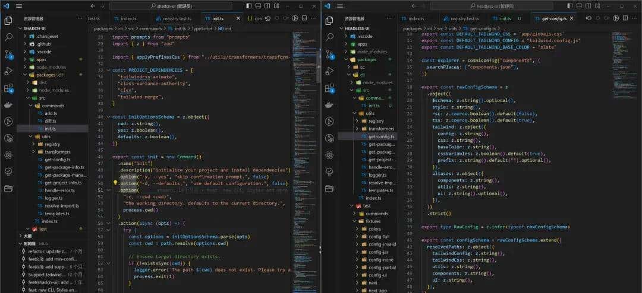Open more editor actions in shadcn-ui window

(313, 19)
